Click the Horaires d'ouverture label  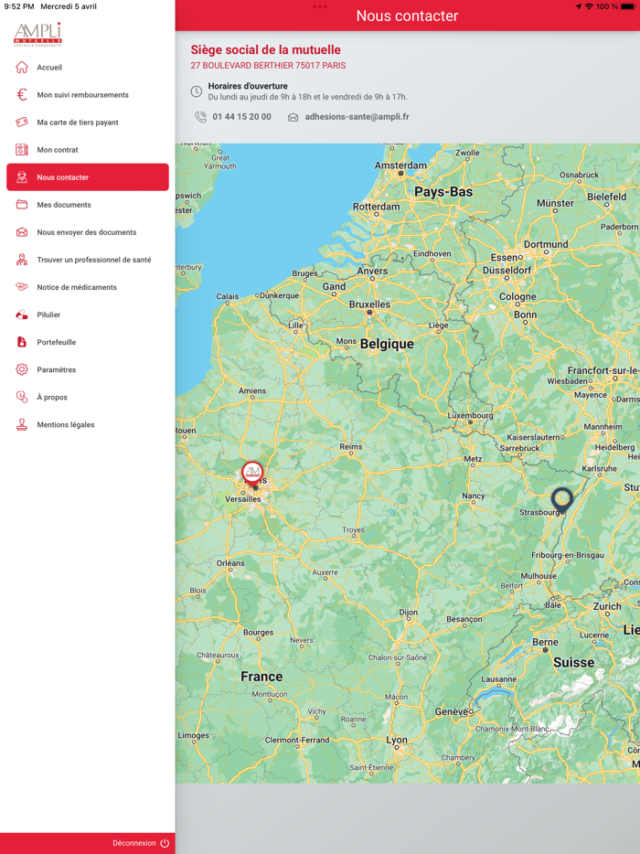(248, 86)
